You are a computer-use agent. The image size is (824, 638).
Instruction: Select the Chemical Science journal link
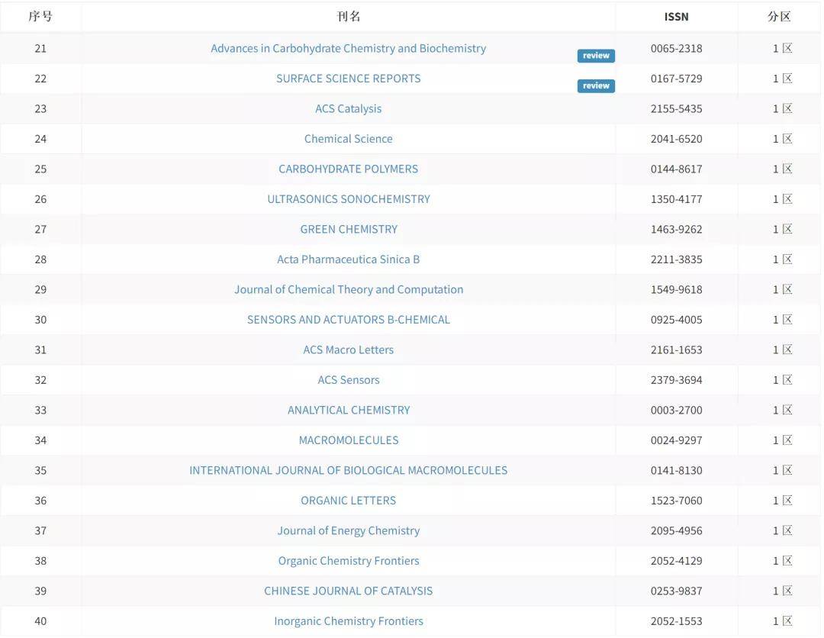click(x=348, y=139)
